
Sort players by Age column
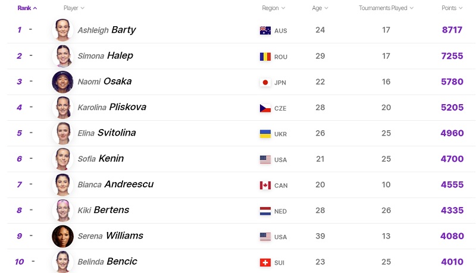point(320,8)
